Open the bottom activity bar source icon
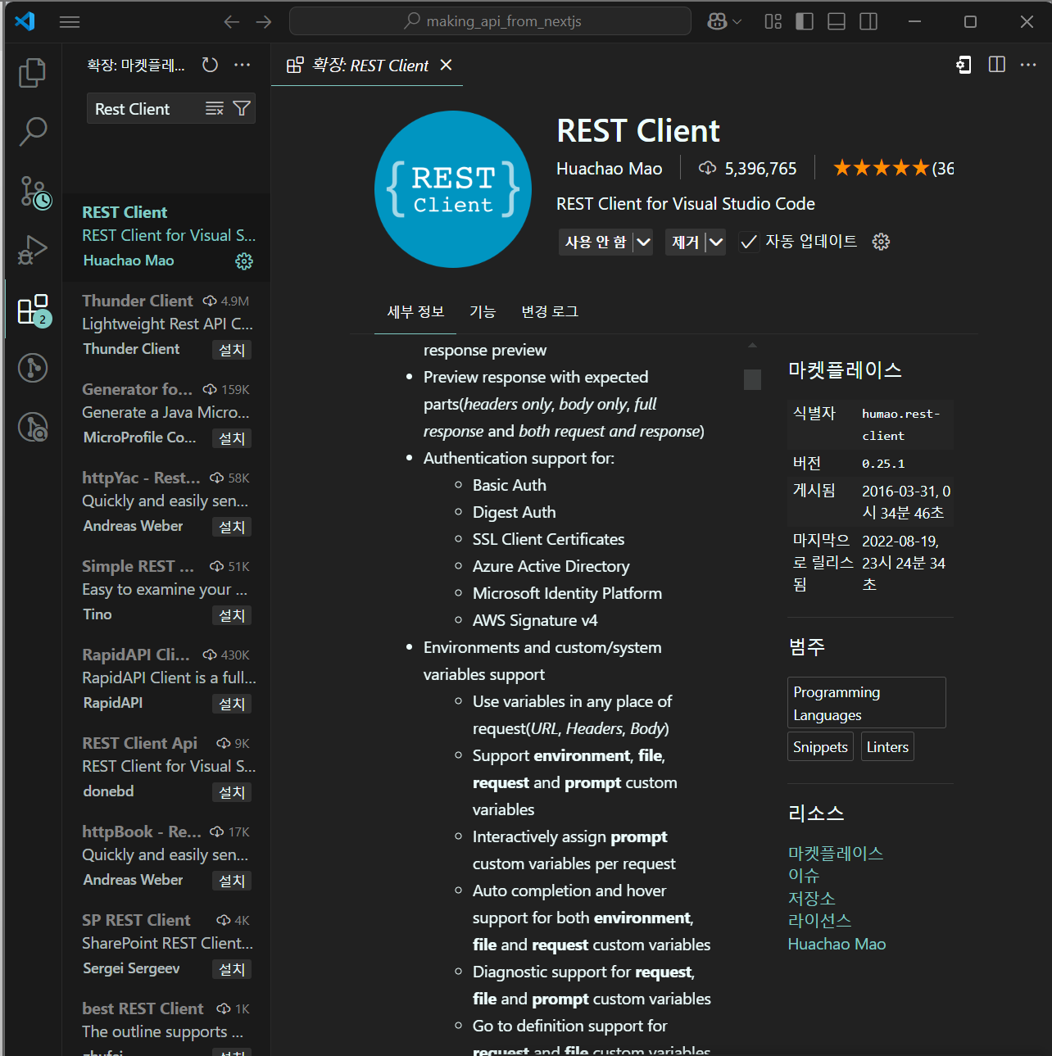 pos(33,427)
